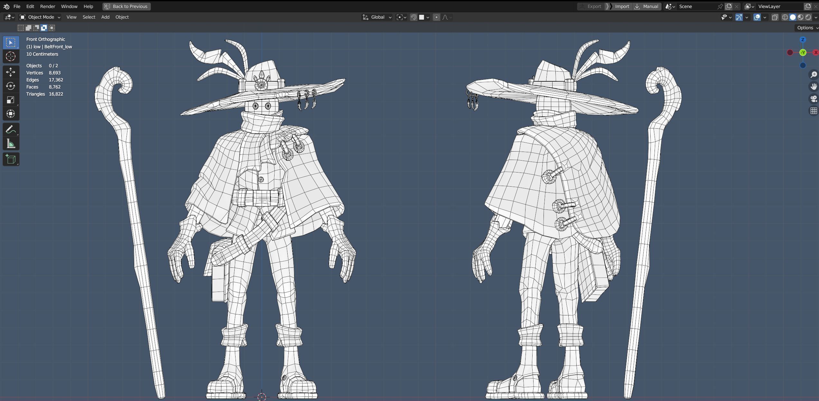
Task: Open the Help menu
Action: point(88,6)
